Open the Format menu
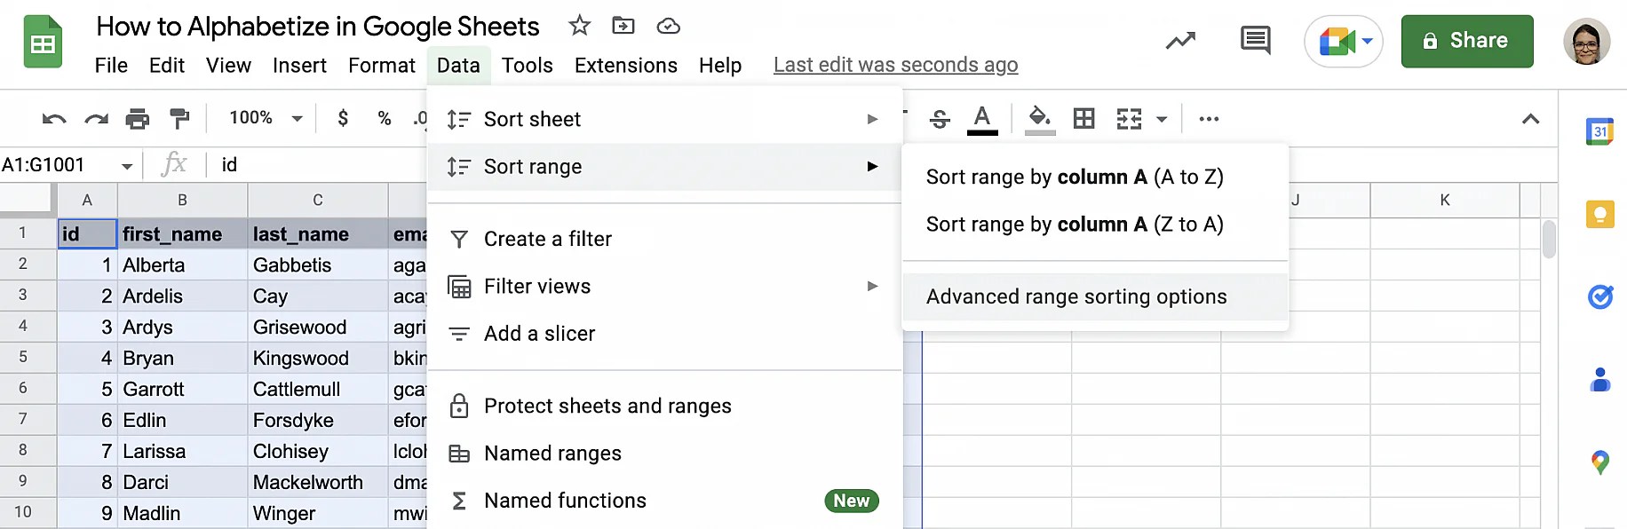 (x=382, y=66)
